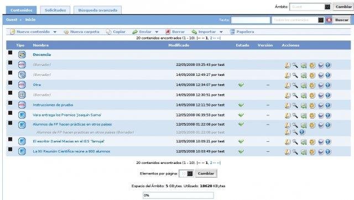354x200 pixels.
Task: Click the info icon on the 14/05/2008 12:30:51 Borrador row
Action: tap(328, 95)
